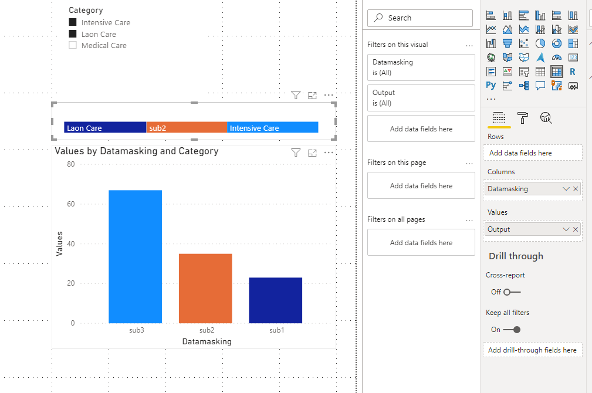Choose the Power Apps visual
Viewport: 592px width, 393px height.
pyautogui.click(x=573, y=86)
